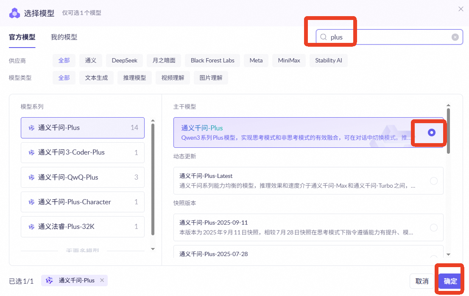Image resolution: width=469 pixels, height=296 pixels.
Task: Click the 通义千问-Plus-2025-07-28 snapshot card
Action: point(308,252)
